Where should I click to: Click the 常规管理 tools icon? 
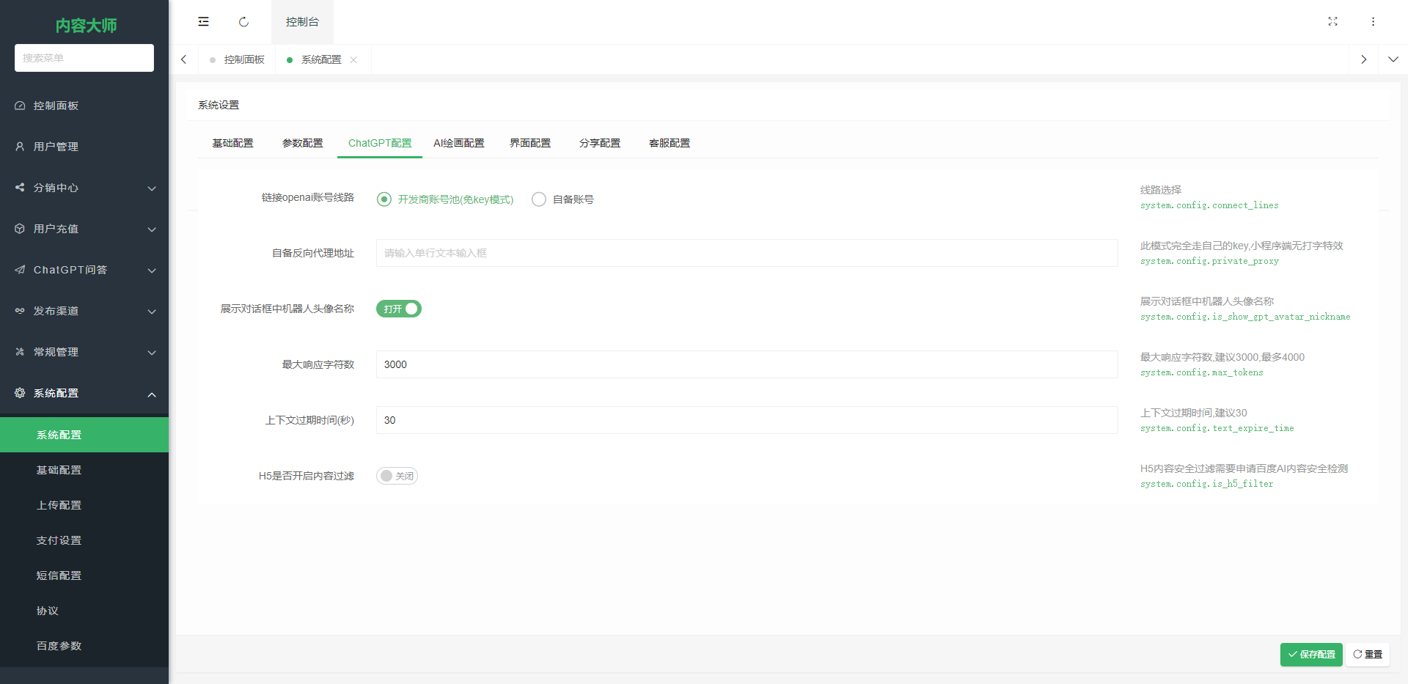20,352
